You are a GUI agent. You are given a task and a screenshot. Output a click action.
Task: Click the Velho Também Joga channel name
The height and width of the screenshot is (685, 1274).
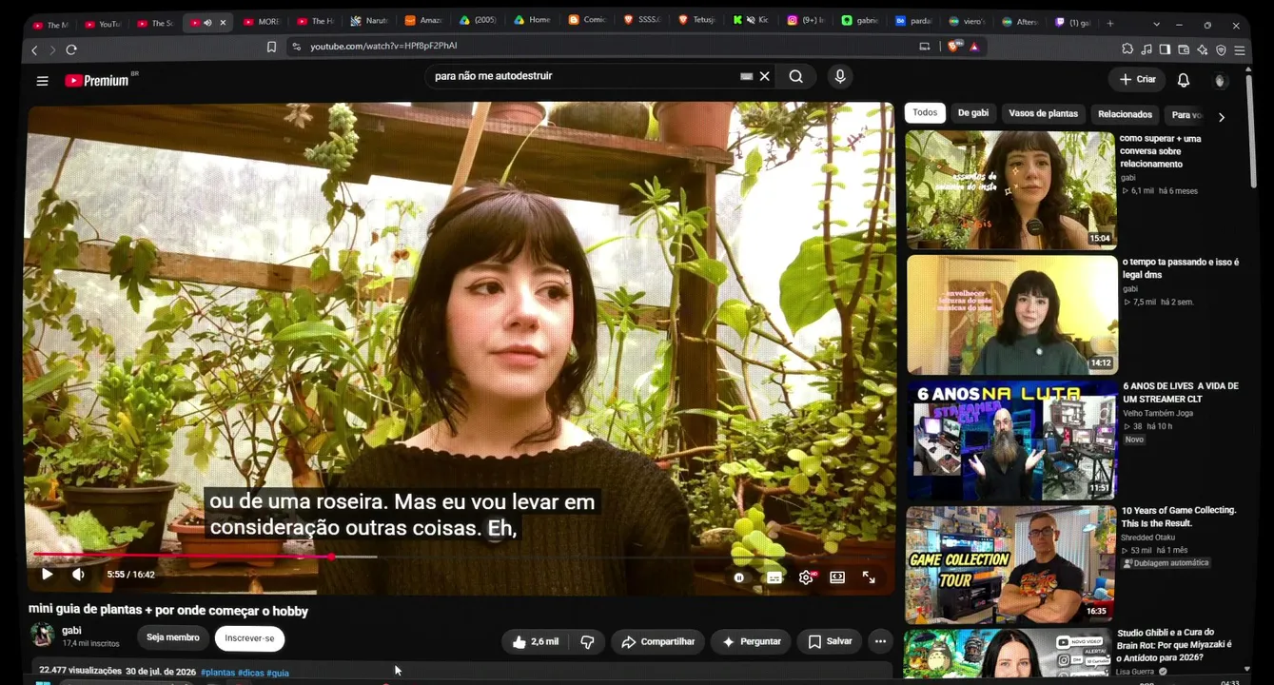coord(1158,413)
